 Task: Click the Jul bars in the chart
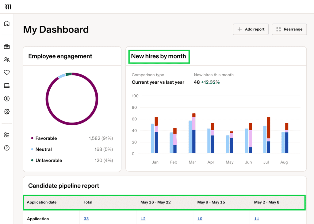267,135
